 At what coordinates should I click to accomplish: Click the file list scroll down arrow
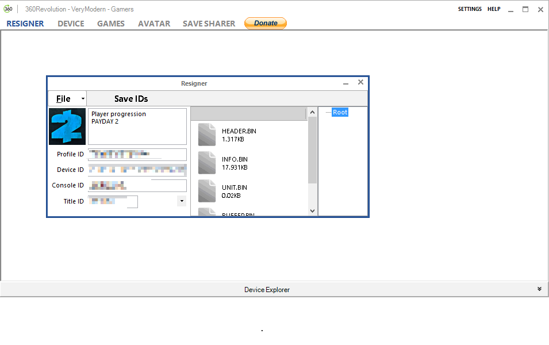[313, 211]
